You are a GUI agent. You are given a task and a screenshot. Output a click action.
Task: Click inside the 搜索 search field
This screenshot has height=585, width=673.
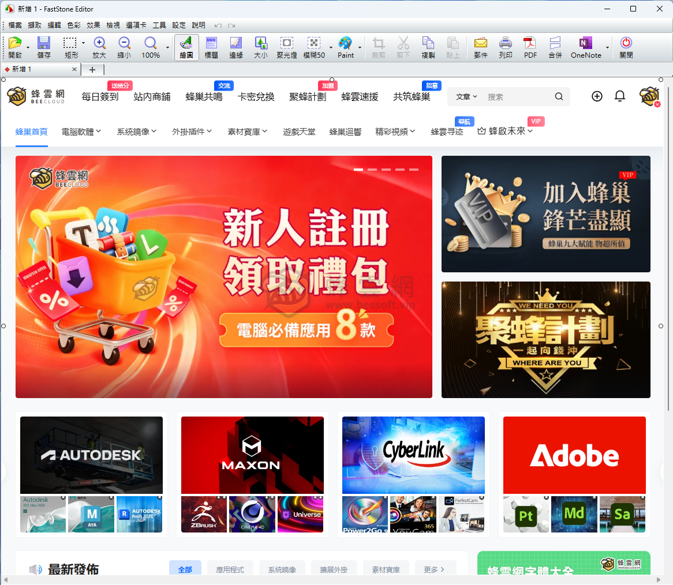(x=517, y=97)
